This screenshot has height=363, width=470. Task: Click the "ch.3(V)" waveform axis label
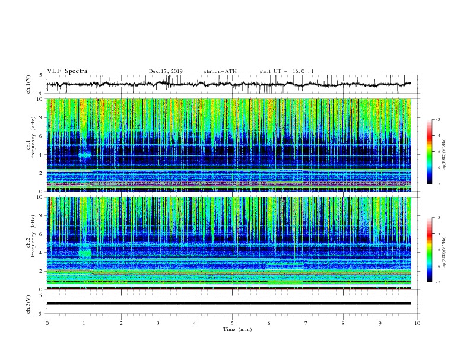tap(28, 304)
